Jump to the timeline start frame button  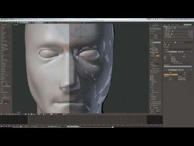(48, 127)
